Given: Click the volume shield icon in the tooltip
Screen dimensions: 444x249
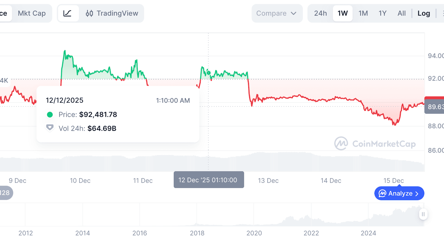Looking at the screenshot, I should (x=50, y=127).
